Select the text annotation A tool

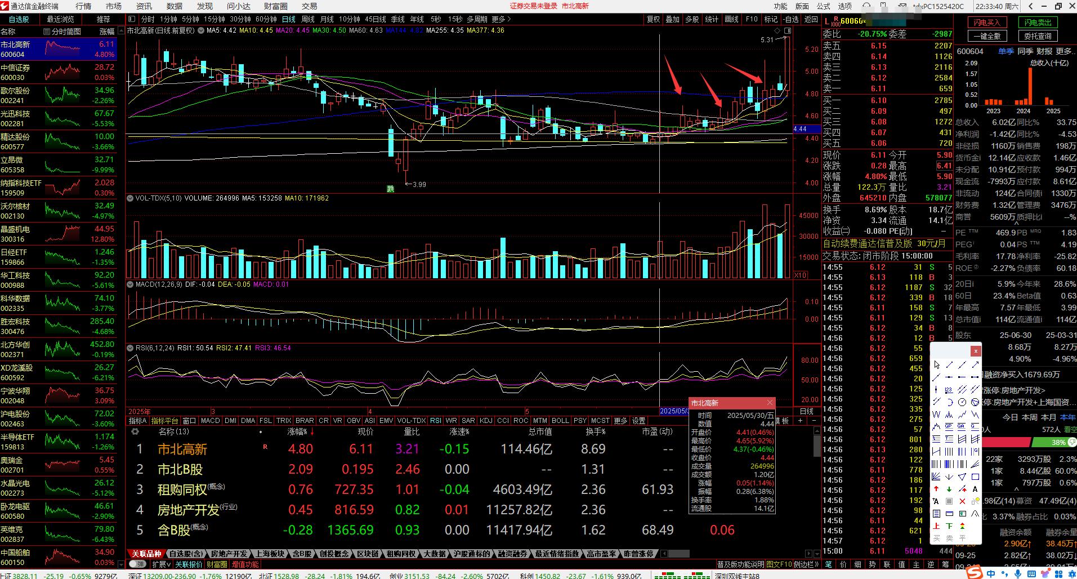pyautogui.click(x=975, y=489)
